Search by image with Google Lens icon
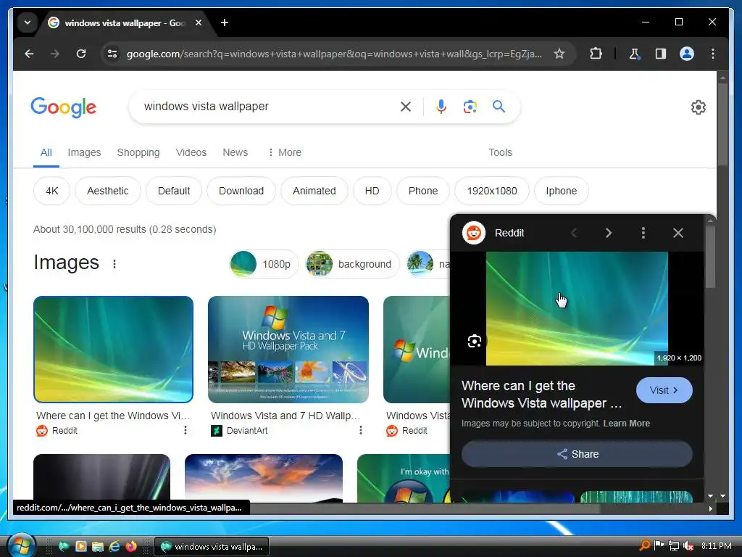 coord(470,107)
